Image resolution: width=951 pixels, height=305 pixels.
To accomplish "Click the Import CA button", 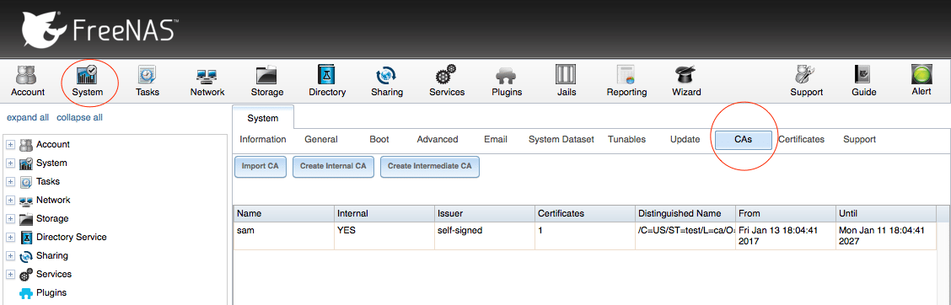I will 261,166.
